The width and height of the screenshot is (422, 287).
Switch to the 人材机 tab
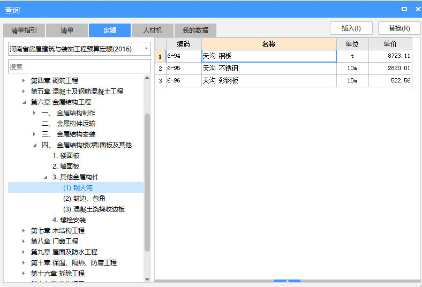[x=153, y=31]
